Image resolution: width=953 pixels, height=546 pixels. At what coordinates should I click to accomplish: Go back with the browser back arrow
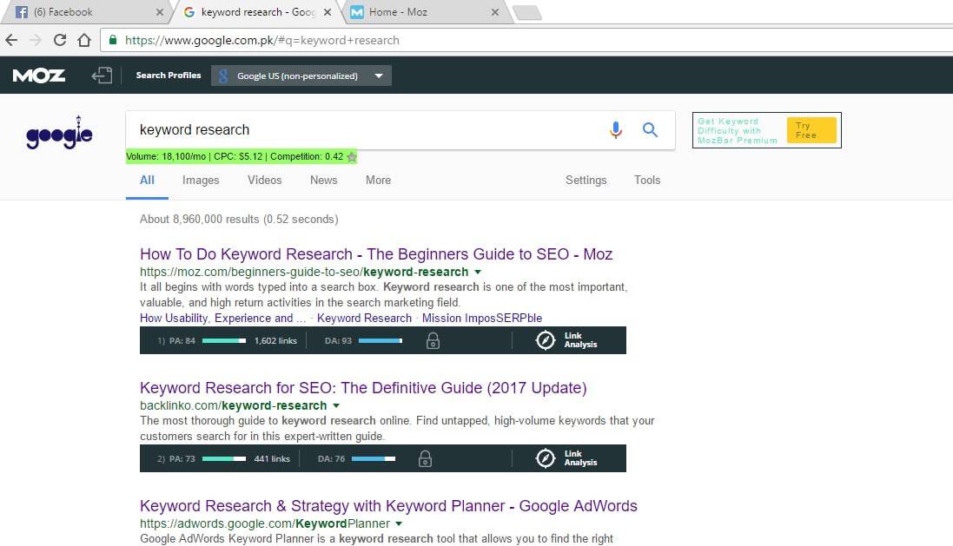pos(11,40)
